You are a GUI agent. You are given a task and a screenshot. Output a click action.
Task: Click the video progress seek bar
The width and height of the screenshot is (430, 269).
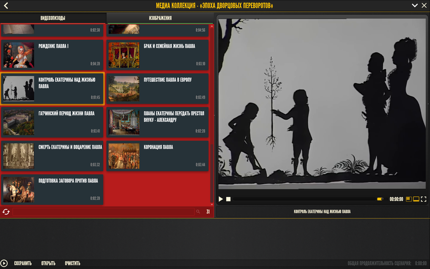[x=304, y=199]
